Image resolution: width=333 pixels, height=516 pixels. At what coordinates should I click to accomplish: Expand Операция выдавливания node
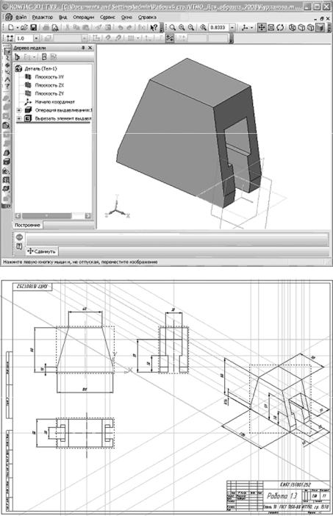point(19,110)
